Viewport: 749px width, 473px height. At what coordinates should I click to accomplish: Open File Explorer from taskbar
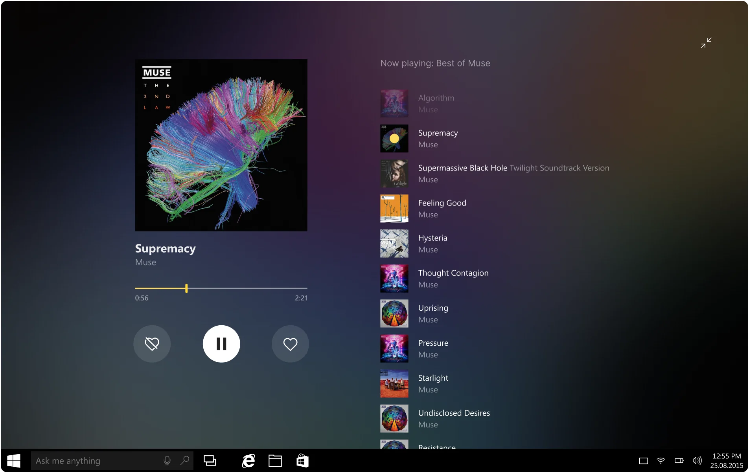pyautogui.click(x=275, y=460)
